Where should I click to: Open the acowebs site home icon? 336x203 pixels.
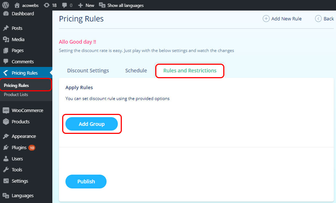17,5
